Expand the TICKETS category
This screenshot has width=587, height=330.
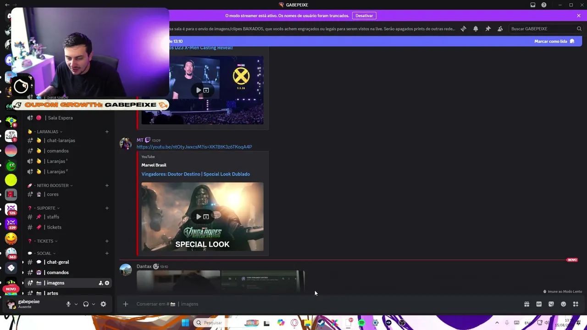click(x=45, y=241)
